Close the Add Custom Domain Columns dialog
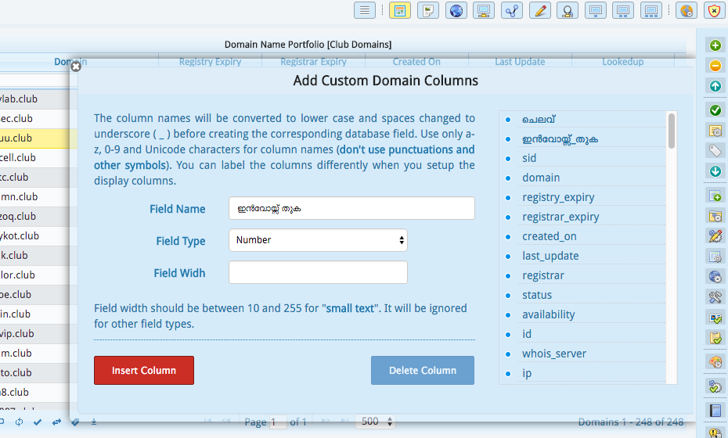 coord(76,66)
